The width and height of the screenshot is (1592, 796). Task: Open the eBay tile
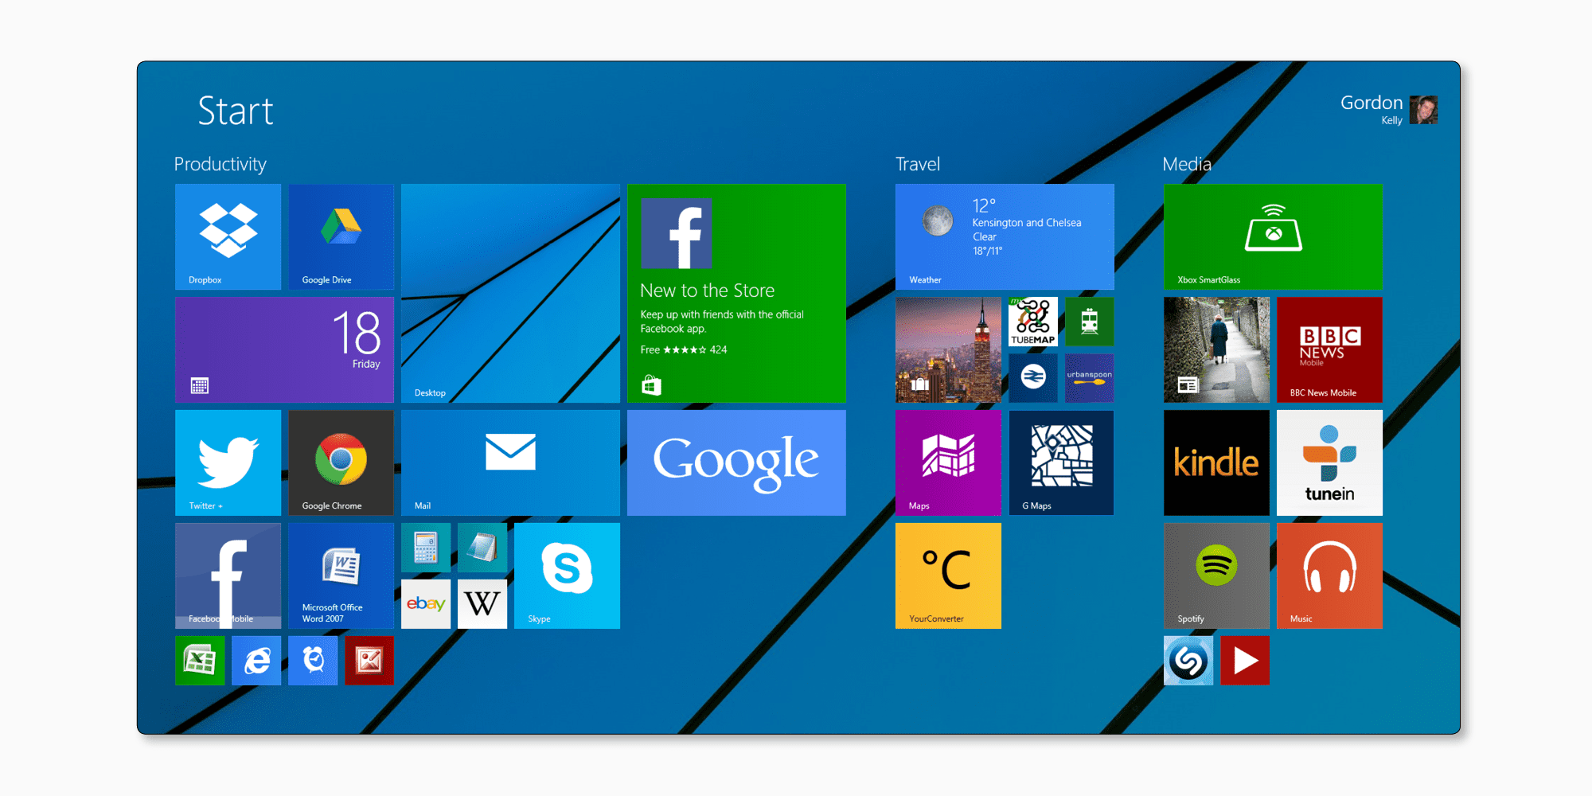point(426,604)
